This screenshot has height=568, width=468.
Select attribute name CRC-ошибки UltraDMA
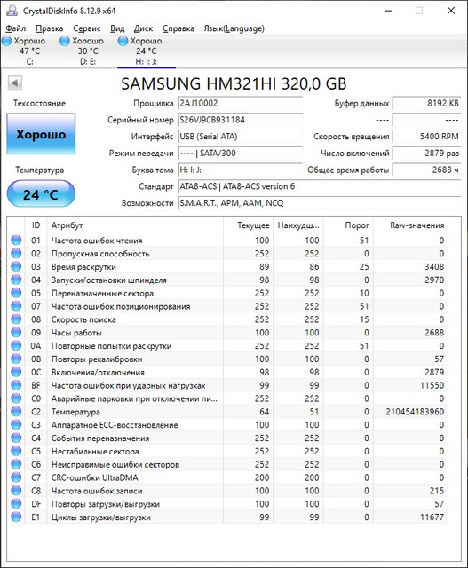click(x=95, y=477)
